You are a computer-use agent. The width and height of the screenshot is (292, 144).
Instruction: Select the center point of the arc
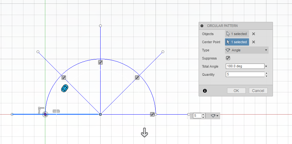[100, 114]
